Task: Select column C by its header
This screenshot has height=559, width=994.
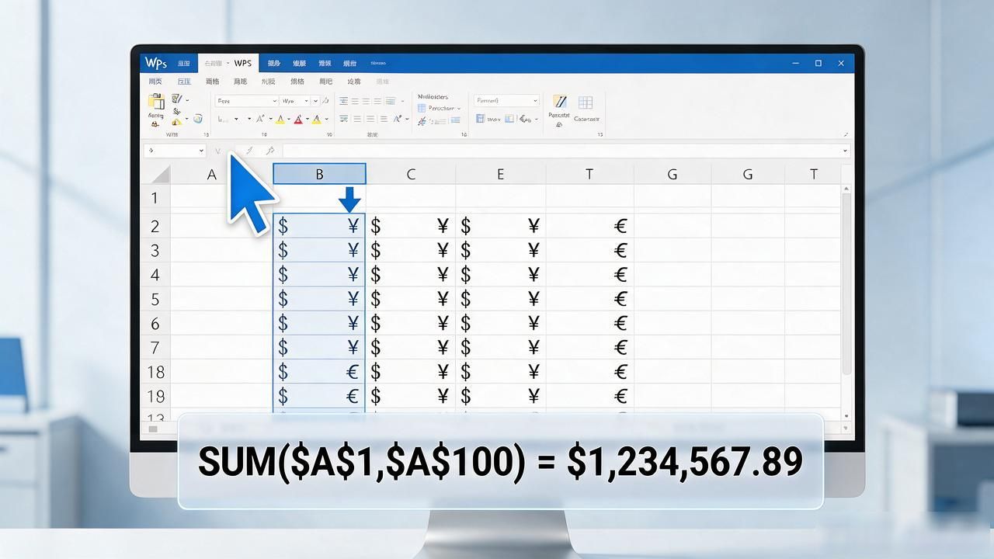Action: 411,175
